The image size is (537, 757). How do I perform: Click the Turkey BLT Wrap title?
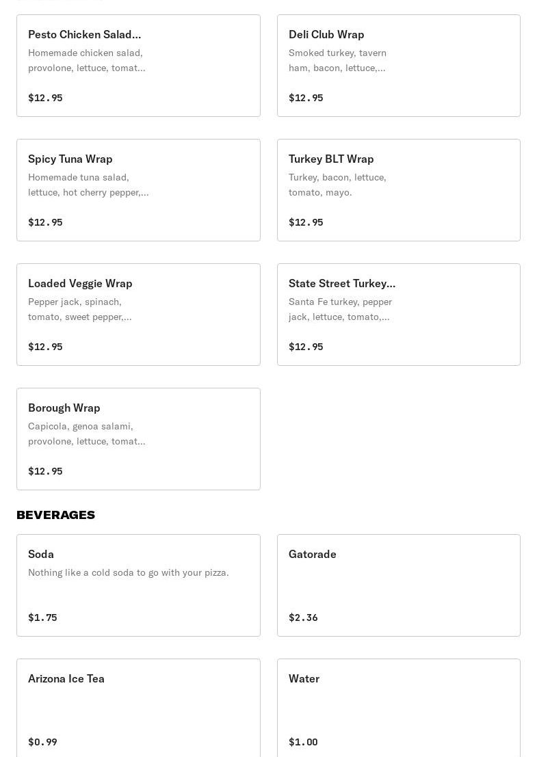[331, 159]
